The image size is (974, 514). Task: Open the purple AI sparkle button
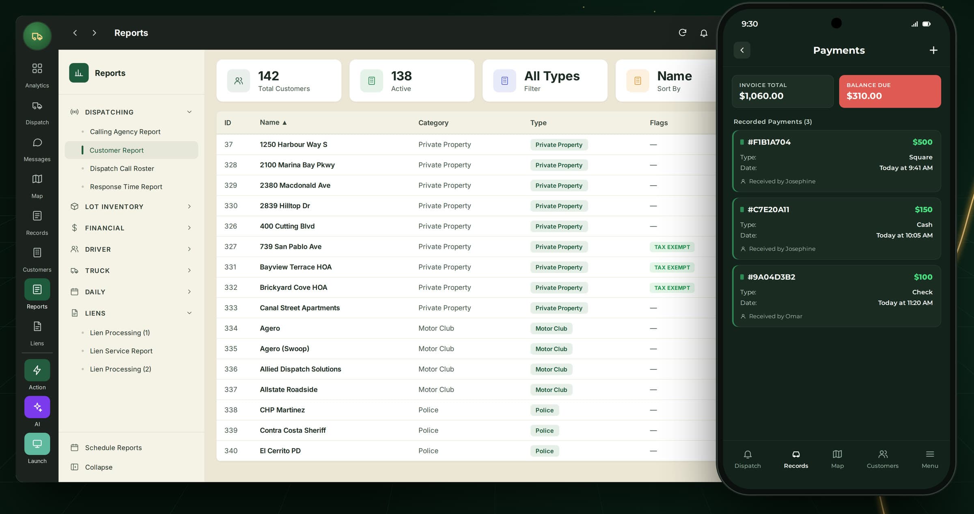[37, 407]
